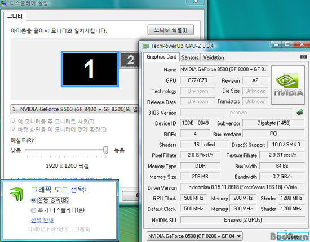Click the Bus Interface value PCI
310x242 pixels.
click(x=273, y=133)
